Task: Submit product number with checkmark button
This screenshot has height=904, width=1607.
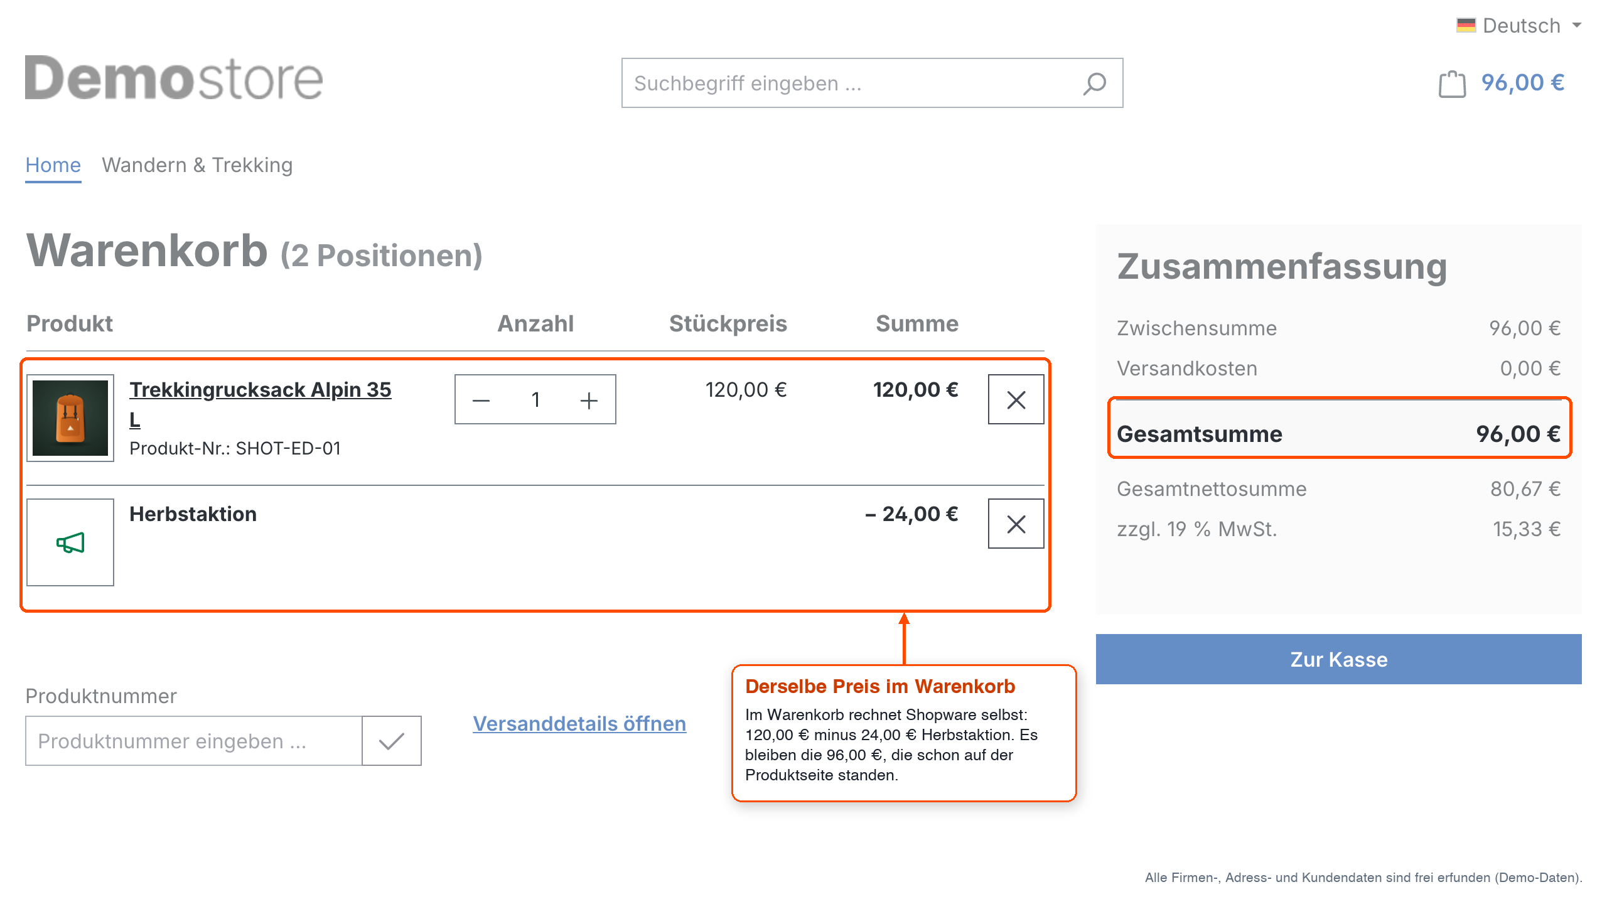Action: [x=391, y=741]
